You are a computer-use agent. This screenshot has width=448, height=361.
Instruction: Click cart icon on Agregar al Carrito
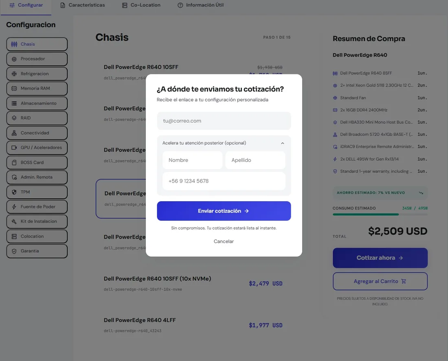[x=404, y=281]
